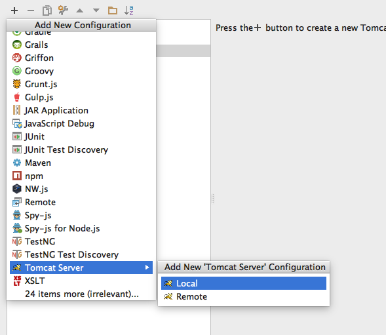Click the Grunt.js boar icon
The image size is (386, 335).
click(17, 84)
